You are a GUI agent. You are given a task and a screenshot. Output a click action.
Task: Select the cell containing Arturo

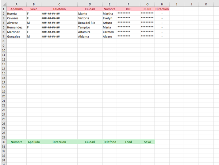109,23
